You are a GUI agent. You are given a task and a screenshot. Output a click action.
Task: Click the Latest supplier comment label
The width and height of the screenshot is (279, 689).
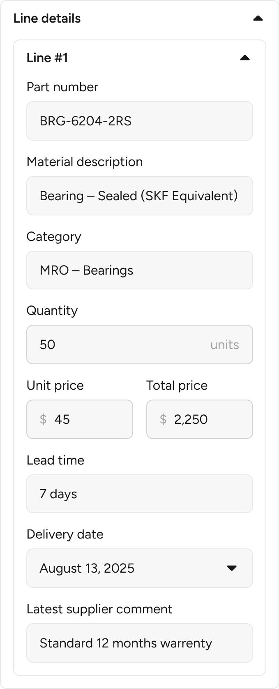[99, 609]
